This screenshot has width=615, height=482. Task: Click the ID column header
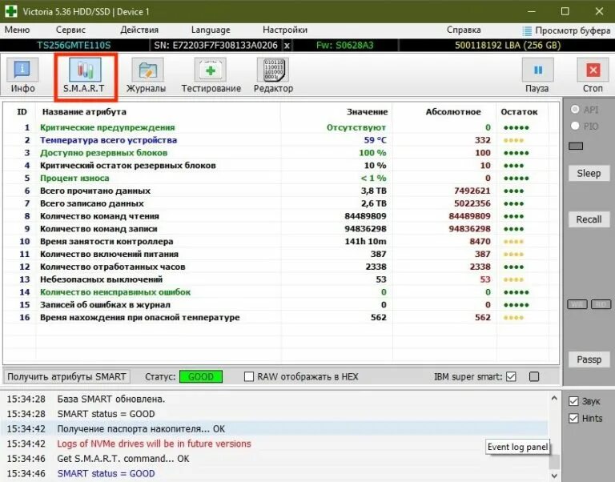(22, 112)
